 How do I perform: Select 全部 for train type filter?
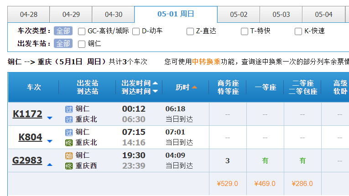63,31
